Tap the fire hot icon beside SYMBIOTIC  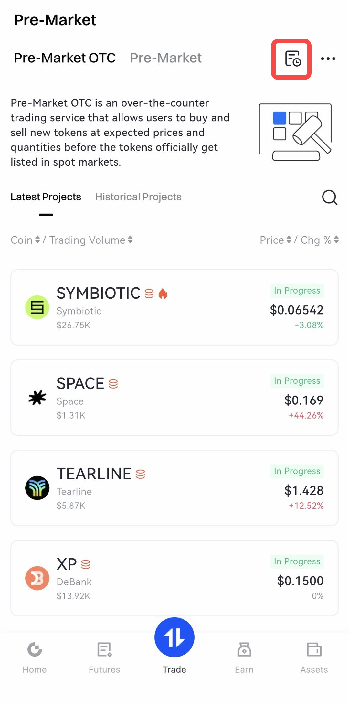(x=163, y=294)
